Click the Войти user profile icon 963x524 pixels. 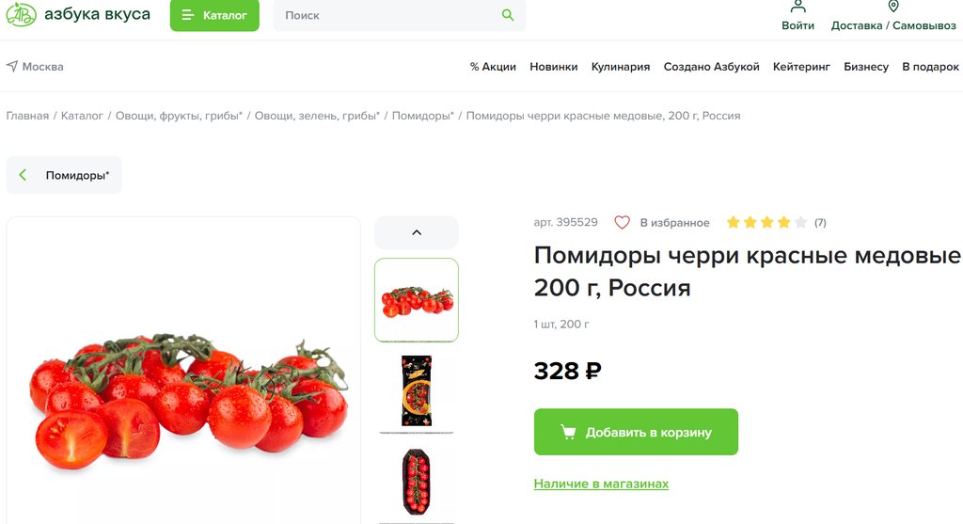click(x=797, y=7)
